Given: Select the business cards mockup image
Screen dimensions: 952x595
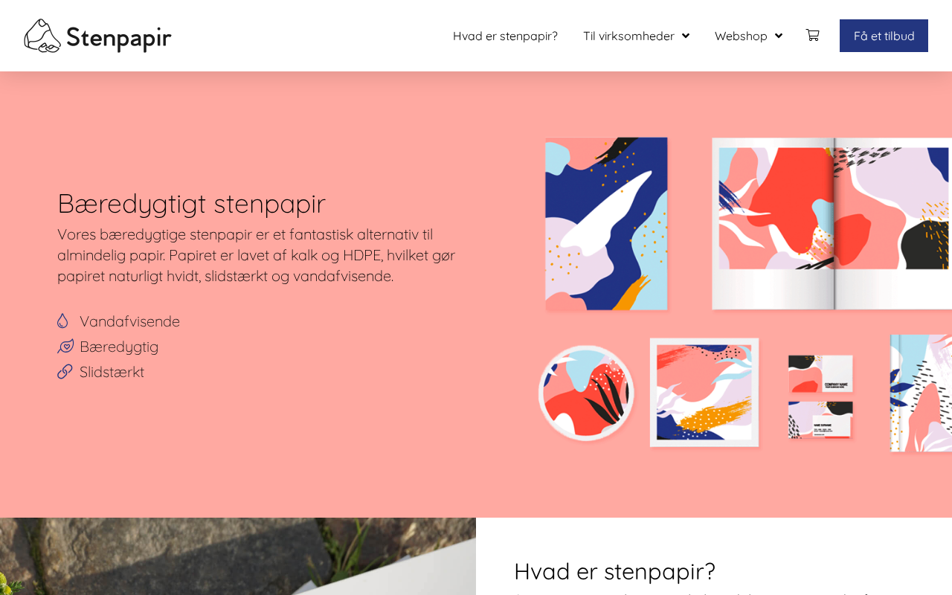Looking at the screenshot, I should [820, 396].
